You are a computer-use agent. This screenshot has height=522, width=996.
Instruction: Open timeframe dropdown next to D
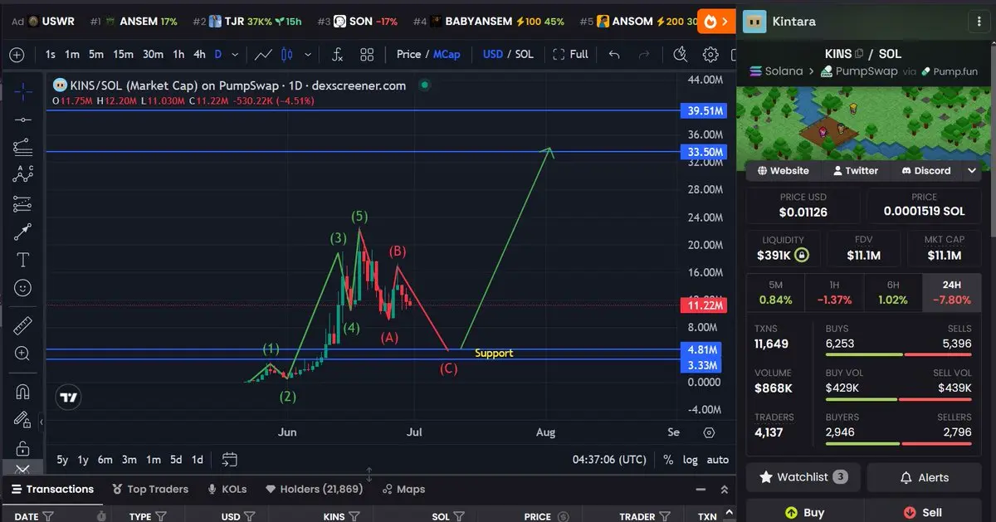(x=235, y=55)
